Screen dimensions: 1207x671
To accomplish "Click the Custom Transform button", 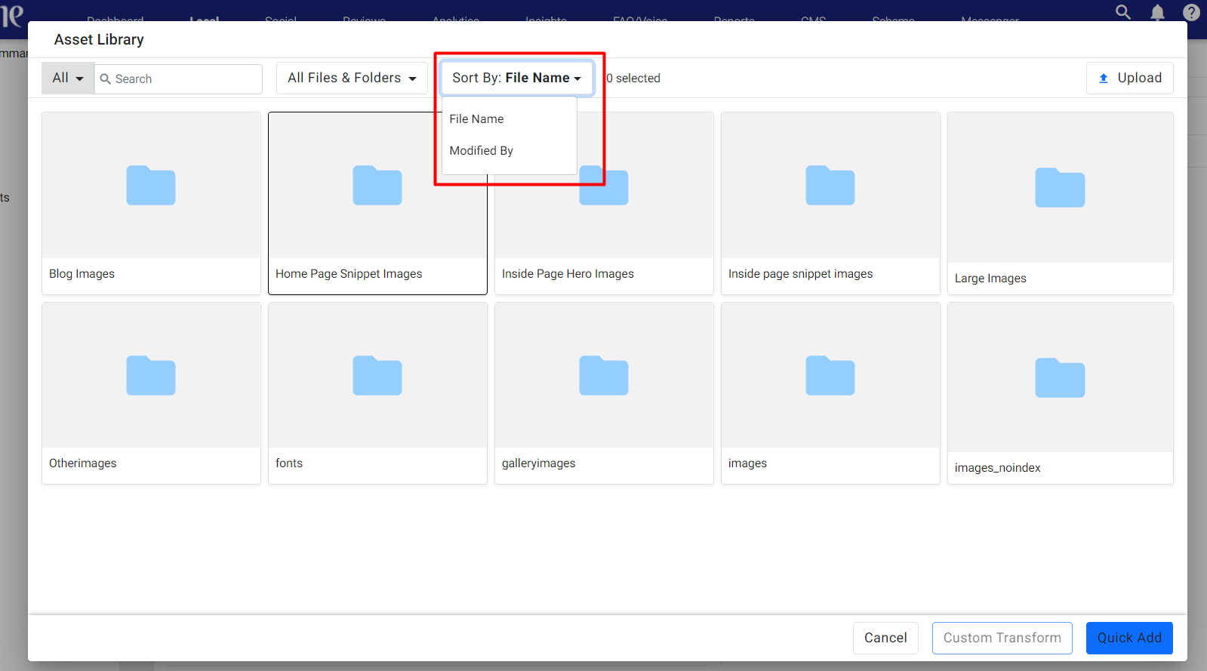I will [1002, 638].
